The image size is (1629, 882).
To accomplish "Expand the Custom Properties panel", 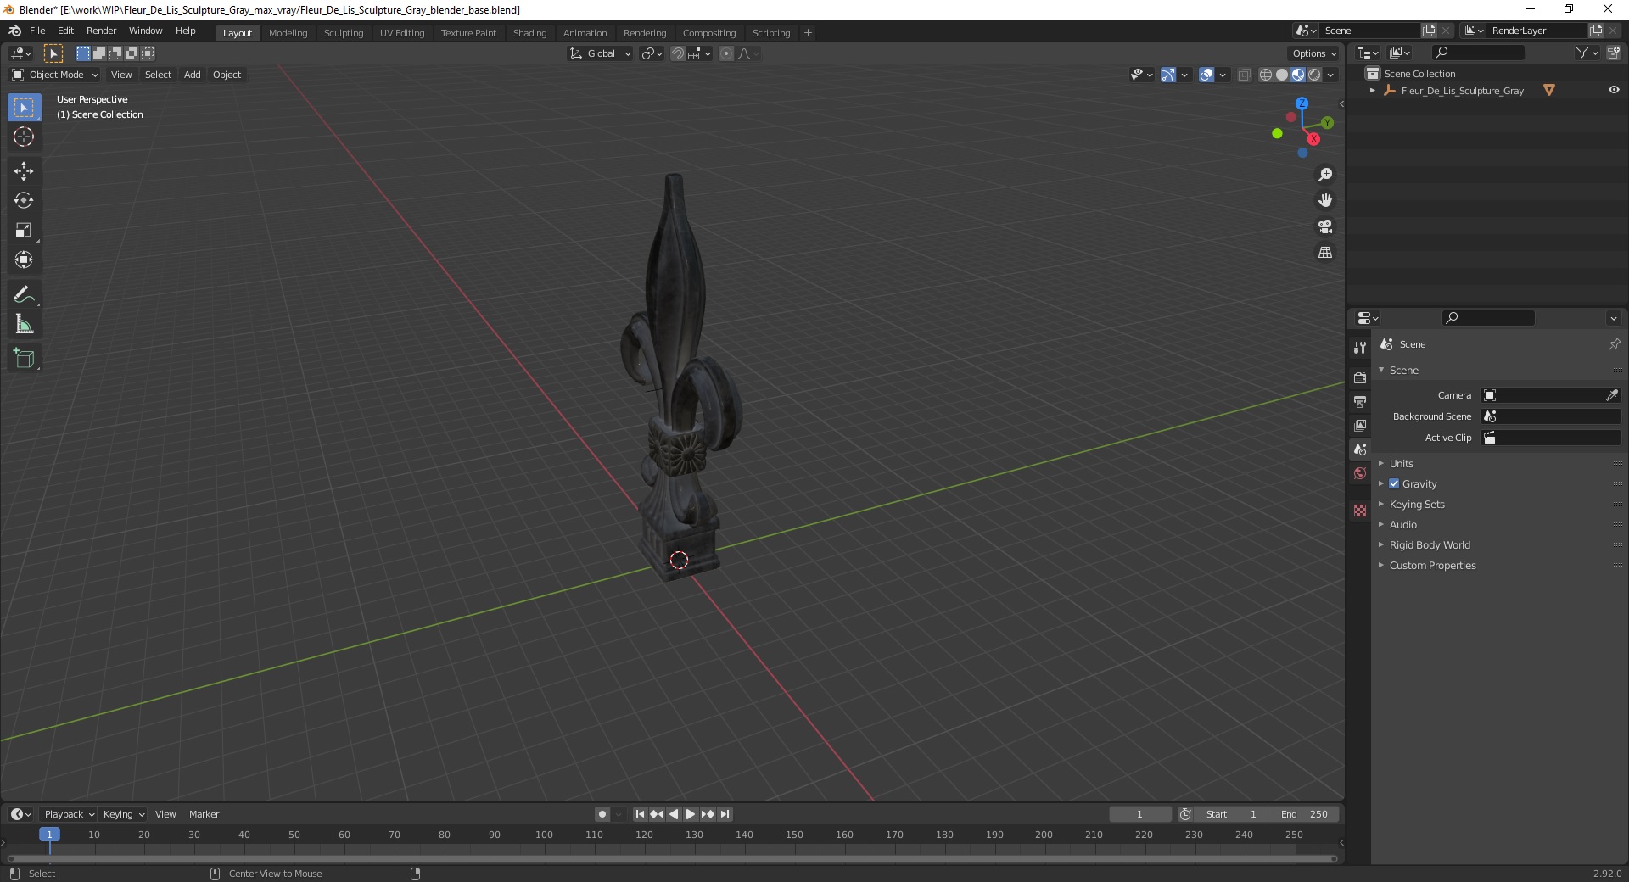I will pyautogui.click(x=1432, y=565).
